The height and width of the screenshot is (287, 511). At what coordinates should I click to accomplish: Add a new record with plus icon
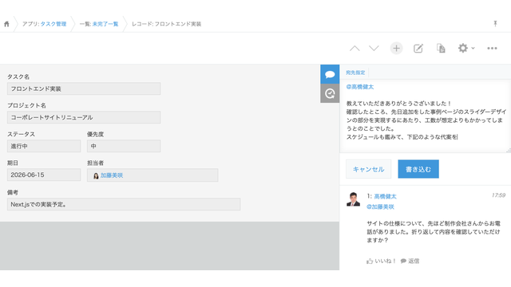(x=396, y=49)
